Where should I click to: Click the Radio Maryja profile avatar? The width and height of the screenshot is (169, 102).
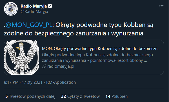coord(11,9)
